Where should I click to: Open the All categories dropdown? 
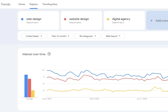pos(87,36)
